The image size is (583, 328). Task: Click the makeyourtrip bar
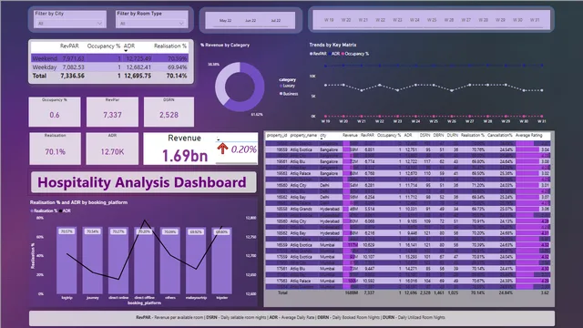[196, 261]
